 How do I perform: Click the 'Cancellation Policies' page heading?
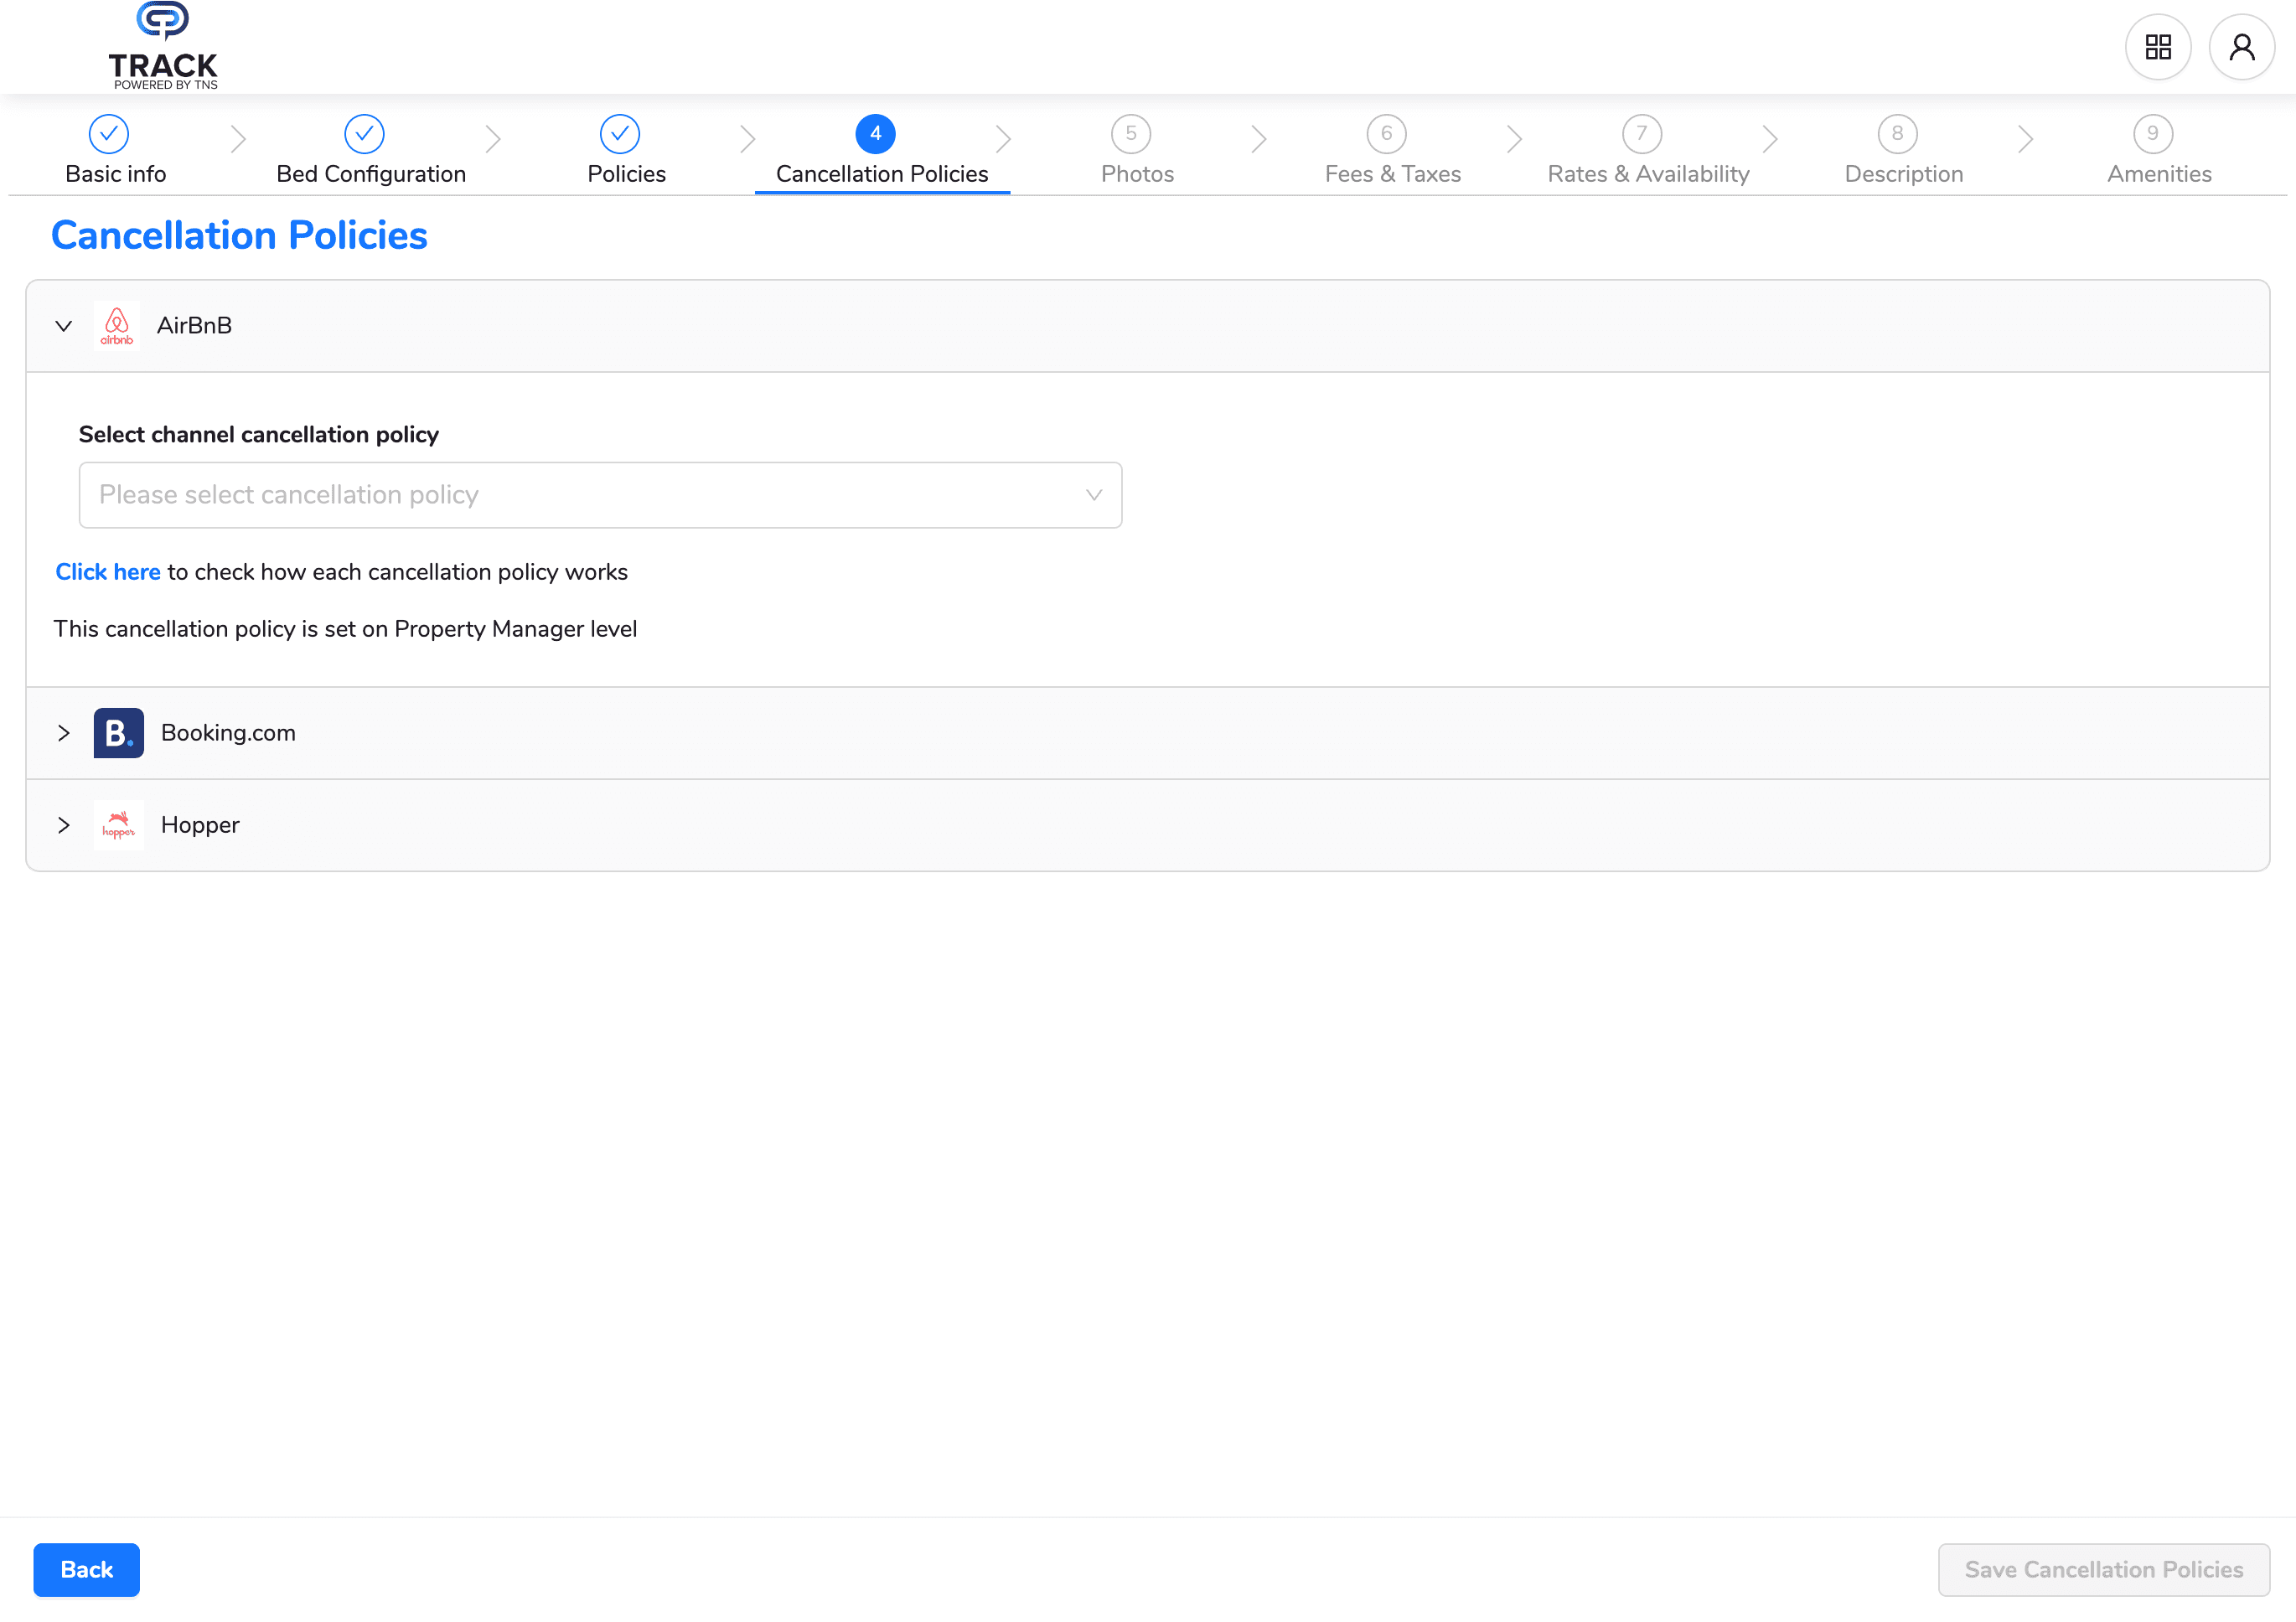click(x=239, y=236)
